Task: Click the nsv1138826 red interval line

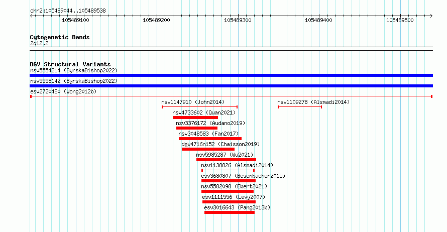Action: coord(228,170)
